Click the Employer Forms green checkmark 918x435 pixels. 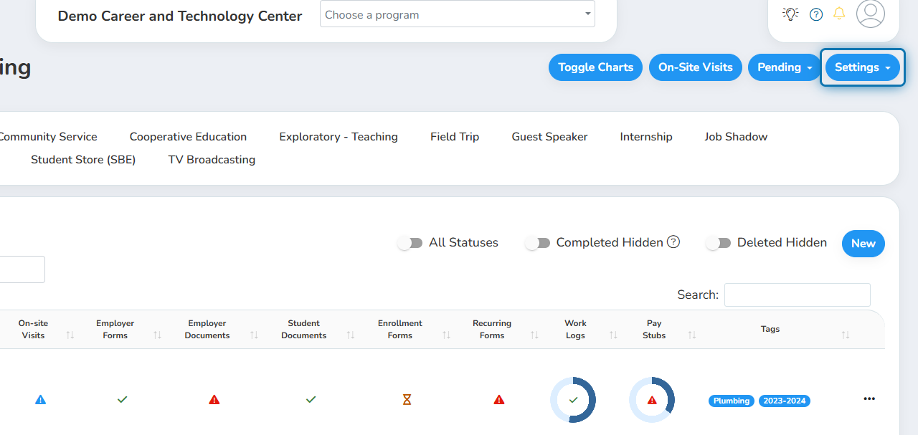coord(122,399)
